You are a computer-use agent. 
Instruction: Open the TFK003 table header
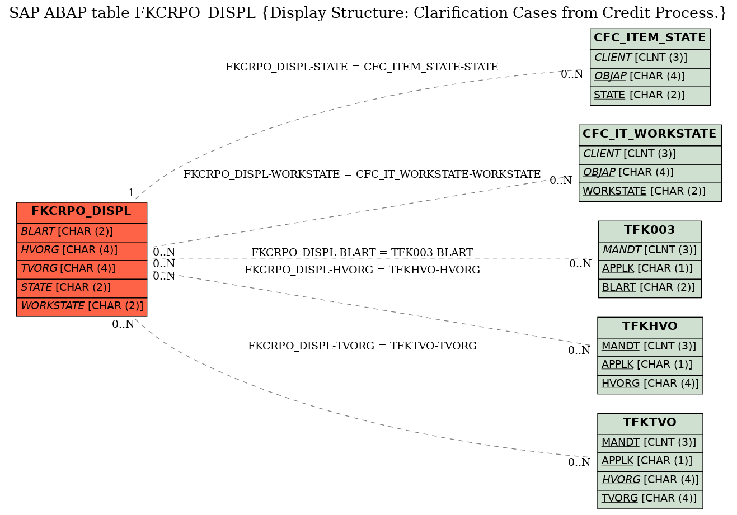(x=650, y=231)
